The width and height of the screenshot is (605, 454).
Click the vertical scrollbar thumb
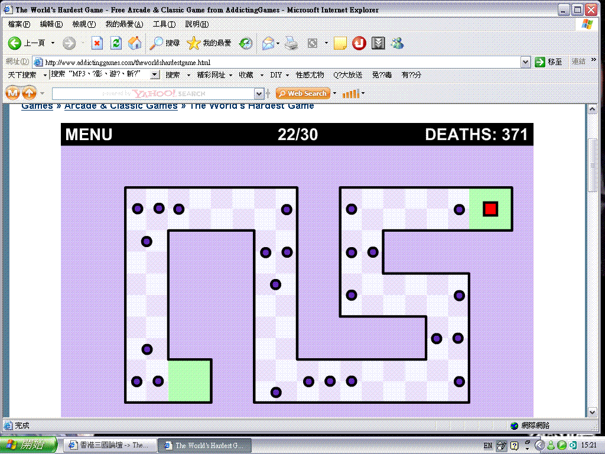592,165
